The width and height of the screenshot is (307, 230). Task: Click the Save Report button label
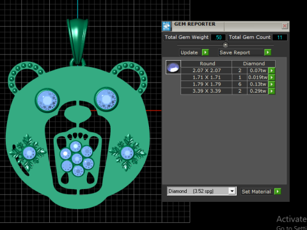[235, 52]
